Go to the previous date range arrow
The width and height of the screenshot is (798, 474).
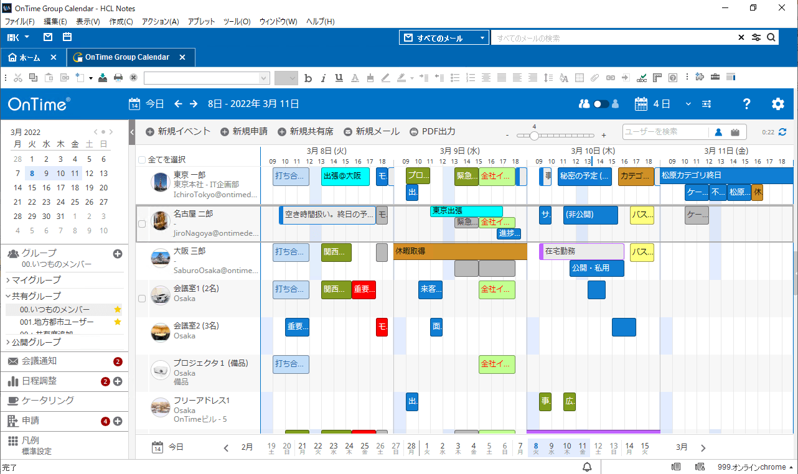[x=179, y=104]
